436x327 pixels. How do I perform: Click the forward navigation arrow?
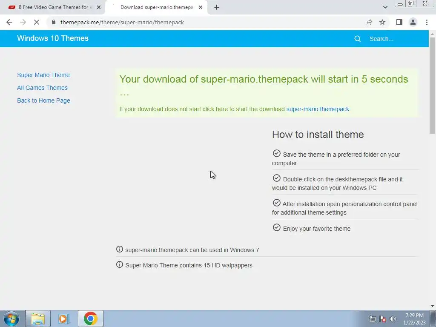click(23, 22)
